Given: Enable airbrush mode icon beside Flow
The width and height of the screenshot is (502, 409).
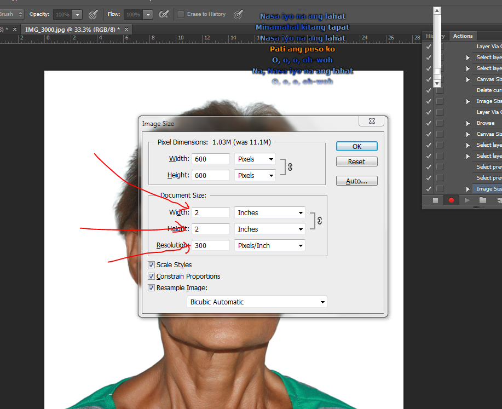Looking at the screenshot, I should 164,14.
